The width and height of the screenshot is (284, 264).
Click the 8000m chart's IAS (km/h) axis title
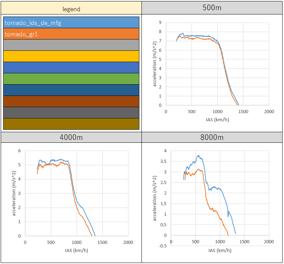click(x=220, y=250)
